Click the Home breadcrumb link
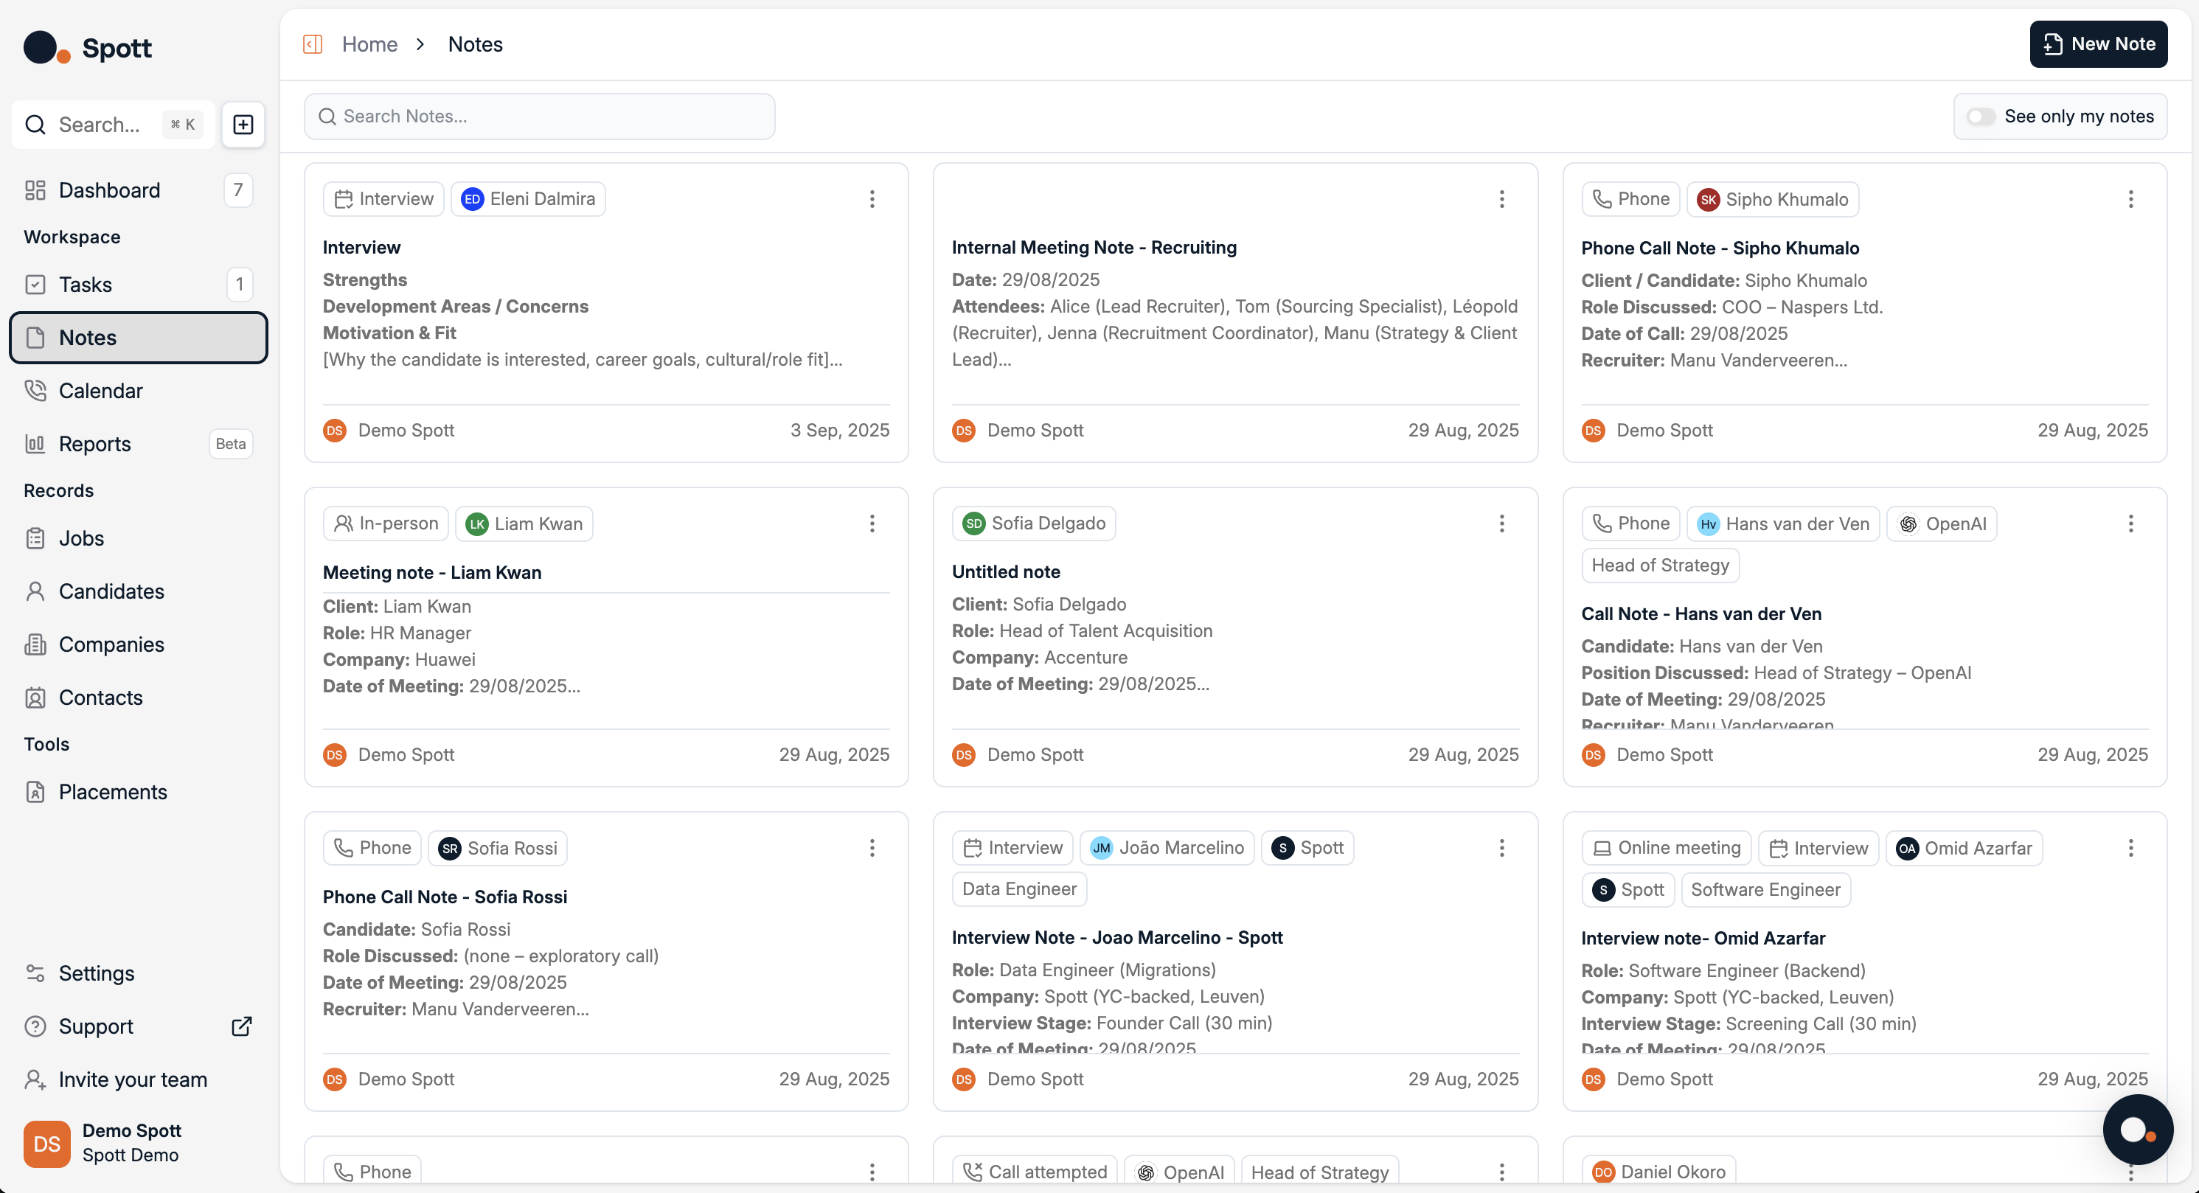The height and width of the screenshot is (1193, 2199). point(369,44)
